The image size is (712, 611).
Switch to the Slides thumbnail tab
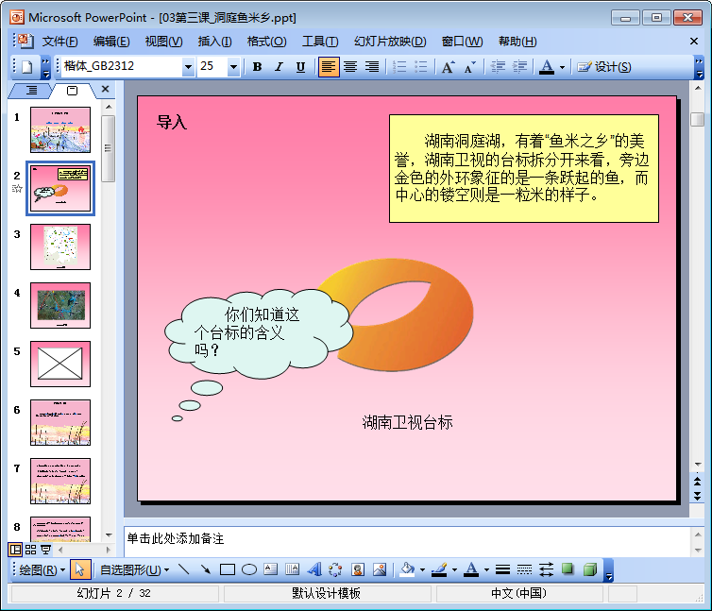point(72,91)
